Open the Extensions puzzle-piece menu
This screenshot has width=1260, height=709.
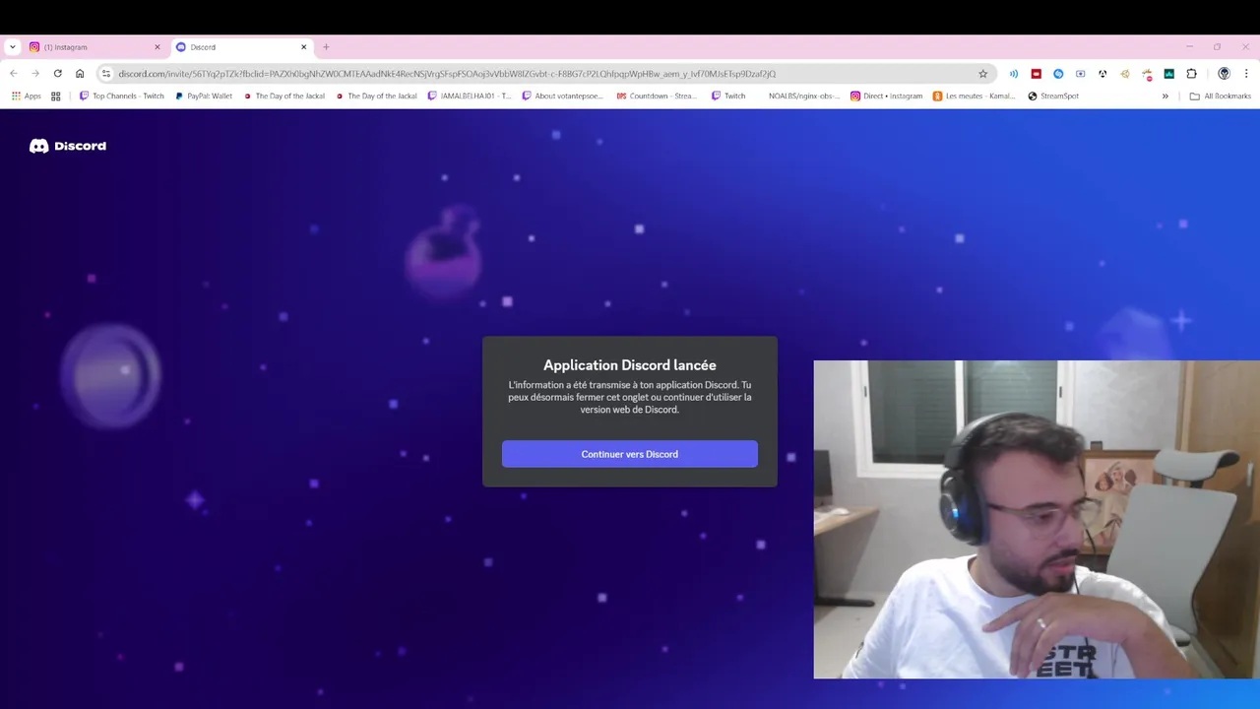point(1191,74)
